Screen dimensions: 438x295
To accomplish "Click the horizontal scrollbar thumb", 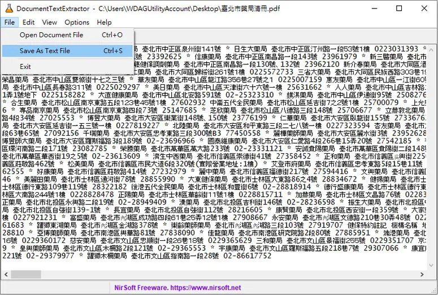I will tap(26, 274).
